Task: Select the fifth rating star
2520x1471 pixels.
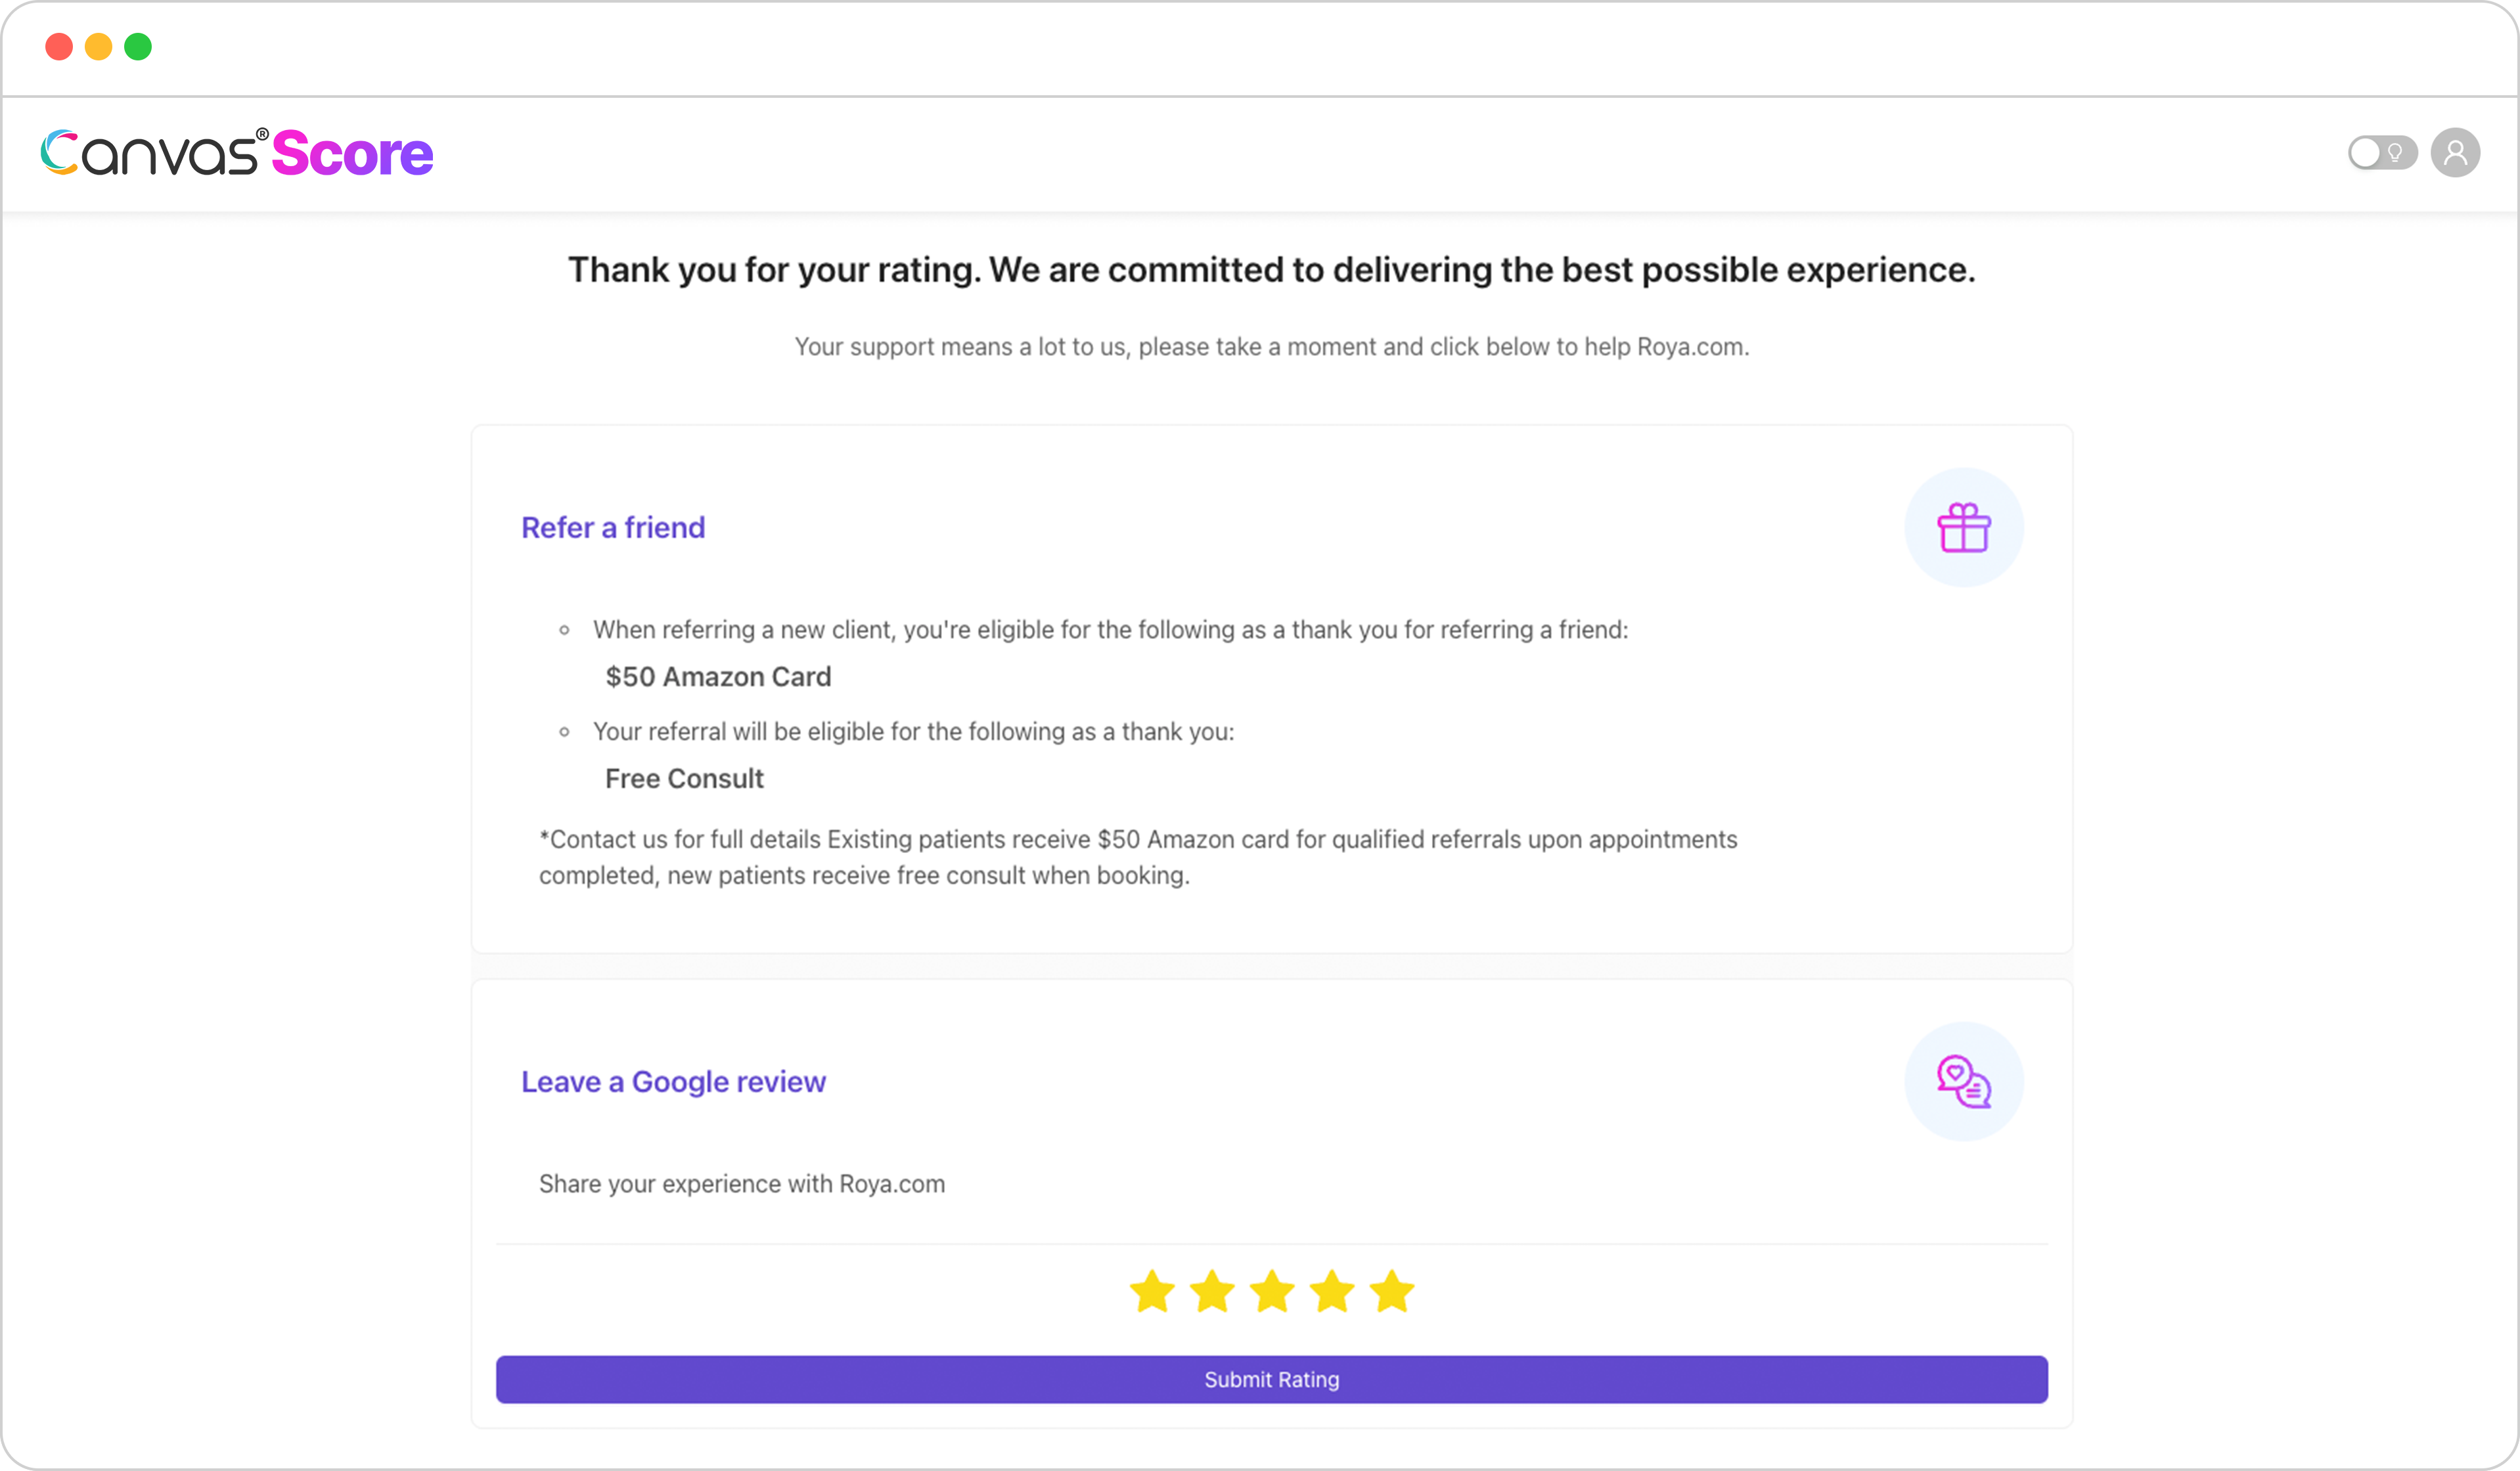Action: coord(1392,1291)
